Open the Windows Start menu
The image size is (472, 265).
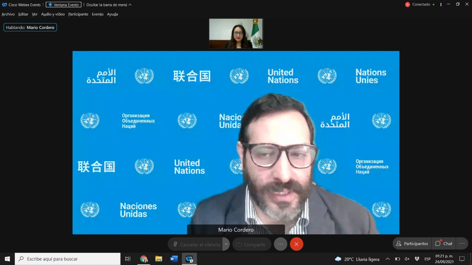click(x=7, y=259)
